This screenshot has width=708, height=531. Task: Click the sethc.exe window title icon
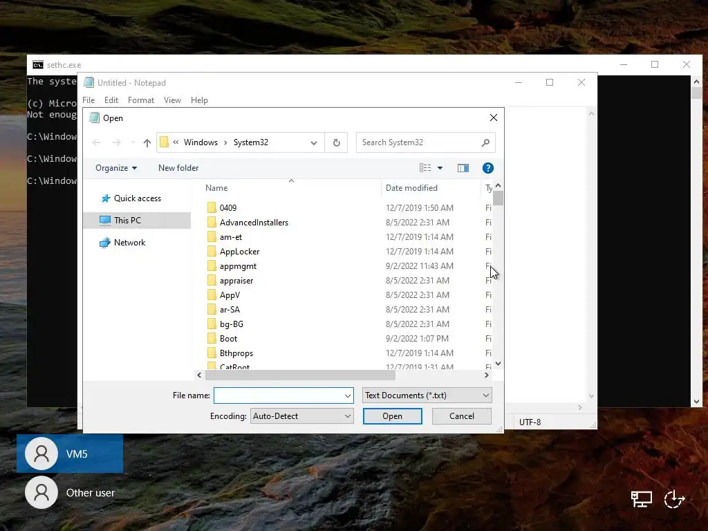pyautogui.click(x=38, y=65)
